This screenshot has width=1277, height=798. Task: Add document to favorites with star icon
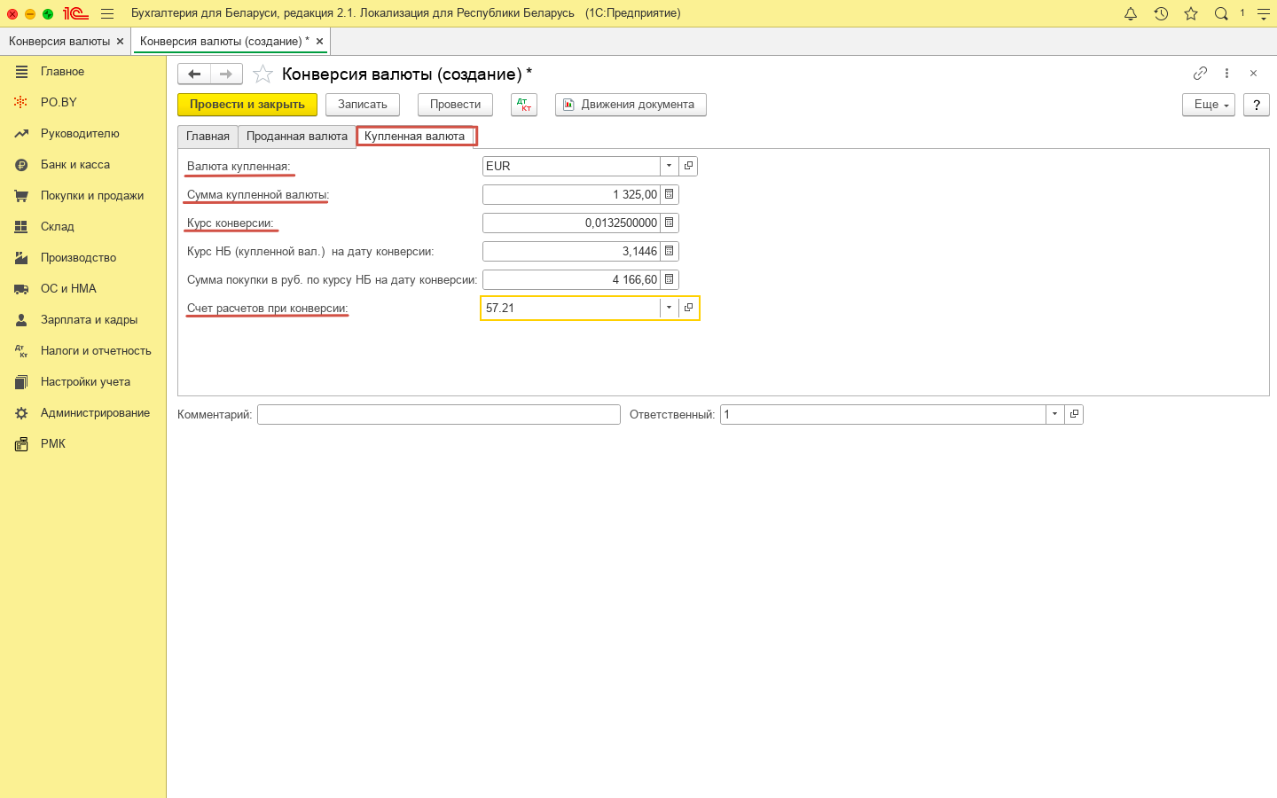coord(262,74)
